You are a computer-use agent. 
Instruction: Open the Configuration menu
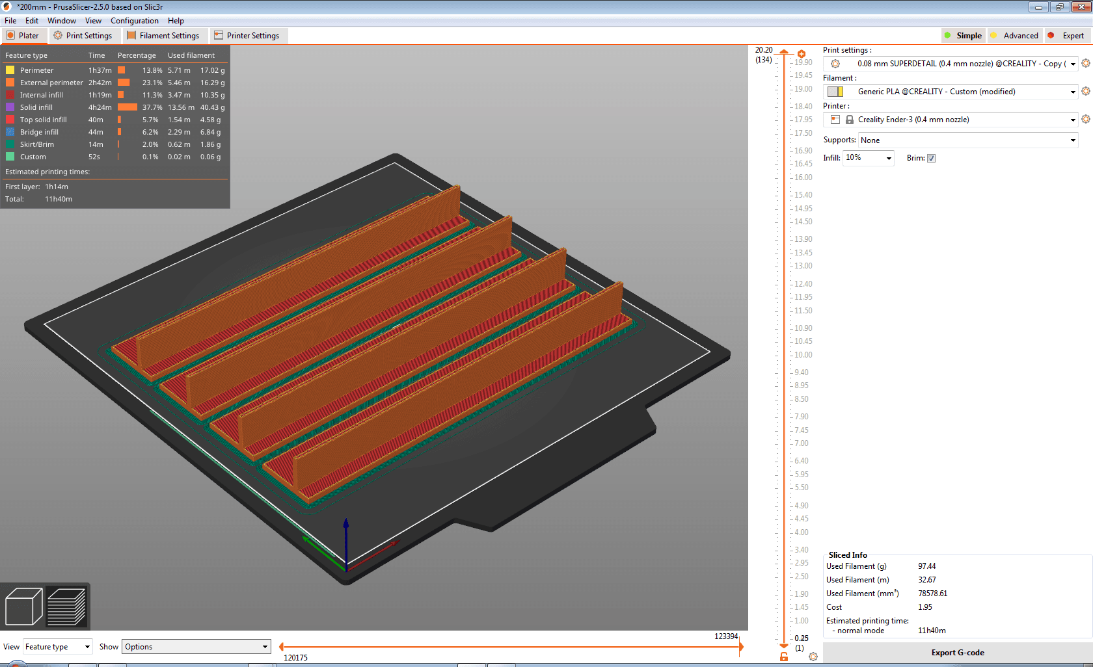(x=135, y=21)
